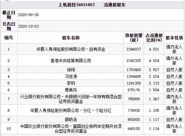Click the 持股数量(股) column header
The width and height of the screenshot is (185, 136).
point(134,38)
